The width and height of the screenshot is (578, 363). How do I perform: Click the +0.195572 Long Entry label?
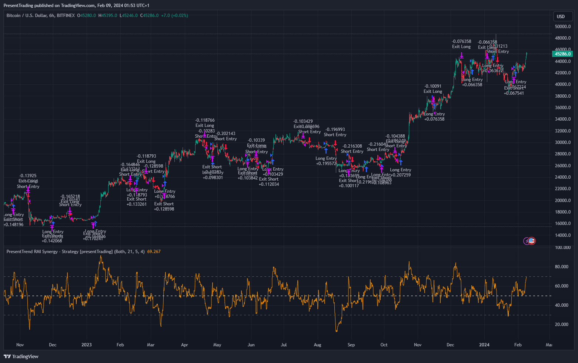[x=326, y=164]
